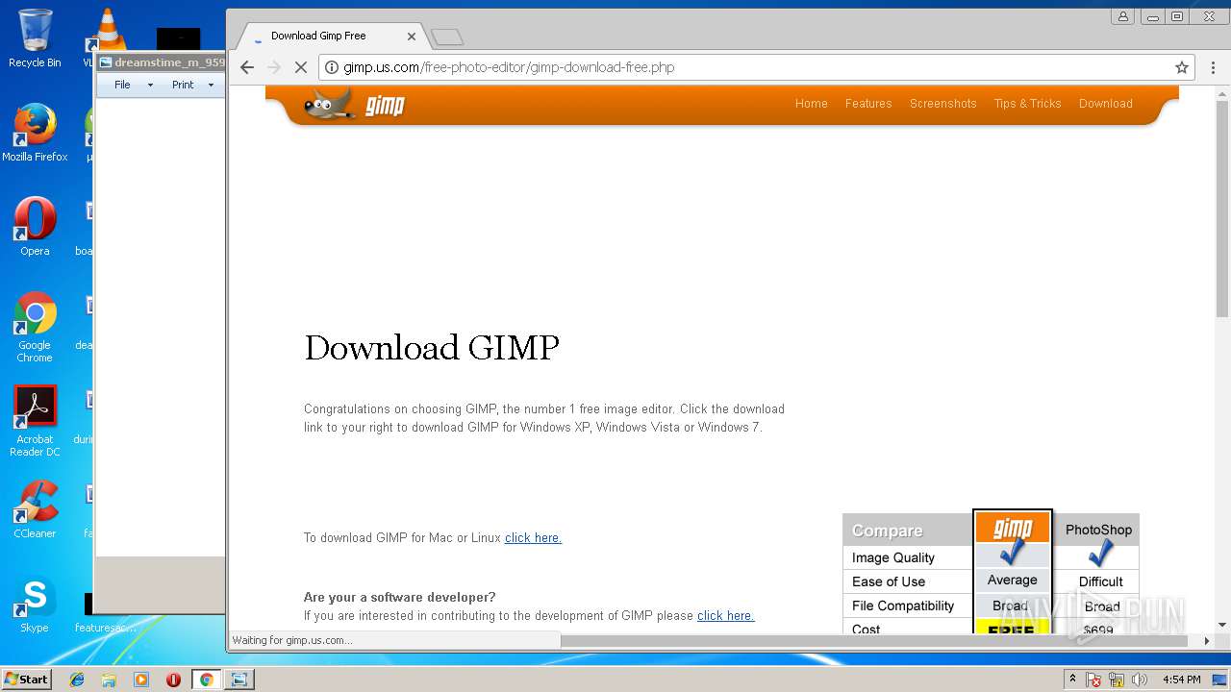Click the network tray icon
Viewport: 1231px width, 692px height.
tap(1117, 680)
